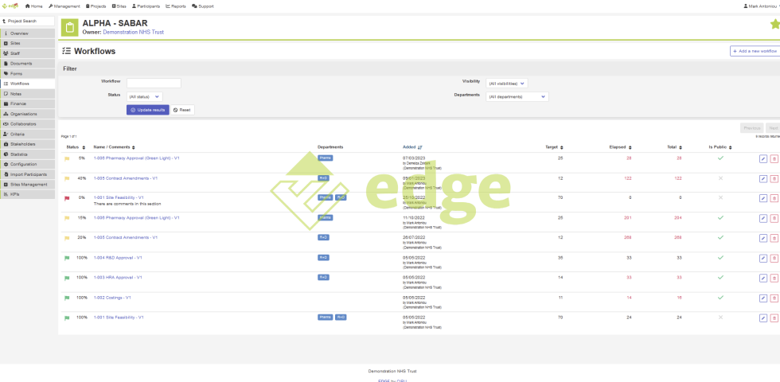The height and width of the screenshot is (382, 780).
Task: Click the Previous page button
Action: pos(751,128)
